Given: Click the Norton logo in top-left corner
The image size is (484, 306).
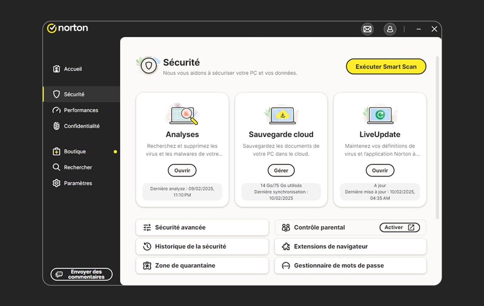Looking at the screenshot, I should click(x=68, y=28).
